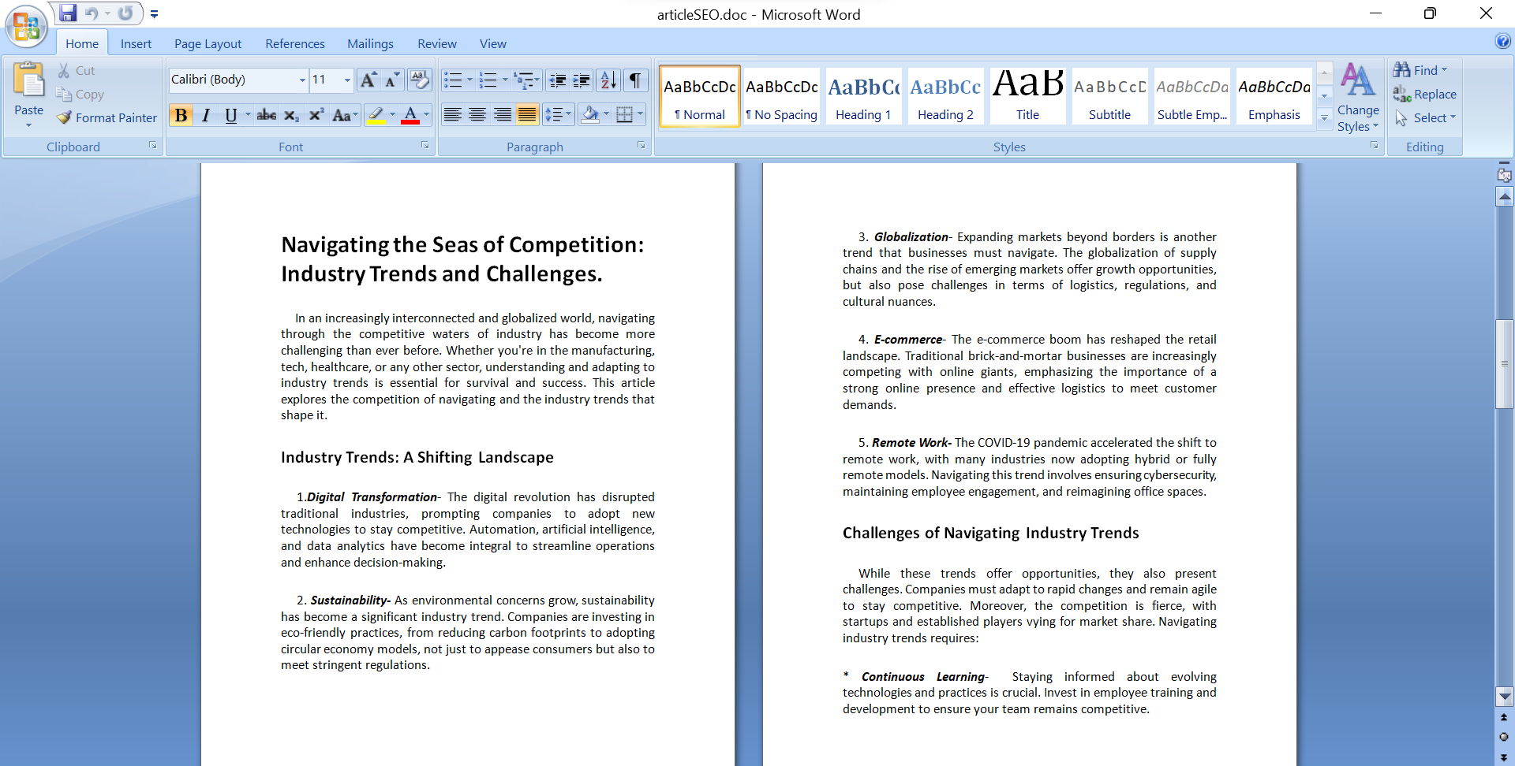This screenshot has height=766, width=1515.
Task: Go to the Review tab
Action: [x=437, y=44]
